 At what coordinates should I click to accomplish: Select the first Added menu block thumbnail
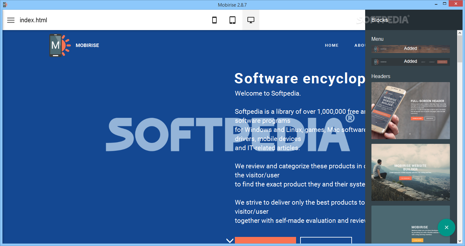(410, 49)
